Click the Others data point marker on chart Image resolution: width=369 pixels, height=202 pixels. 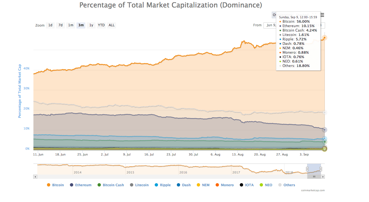coord(325,112)
